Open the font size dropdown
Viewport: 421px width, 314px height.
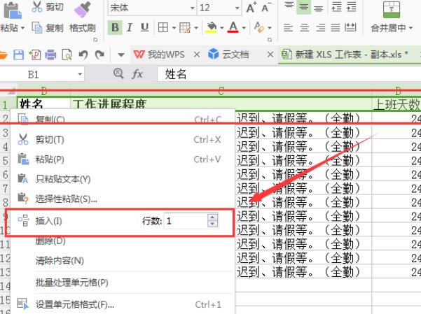coord(237,8)
